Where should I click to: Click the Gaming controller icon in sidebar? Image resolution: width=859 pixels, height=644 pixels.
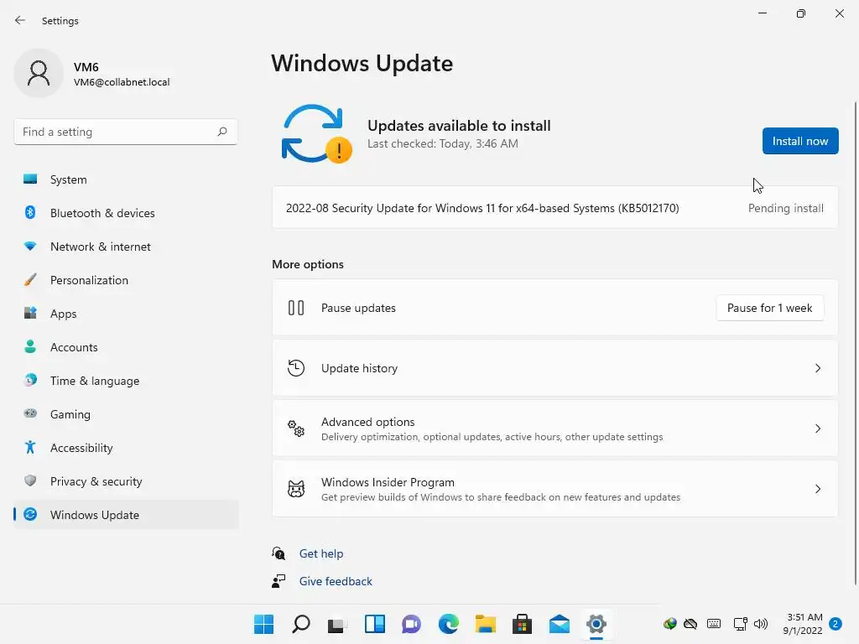click(30, 413)
